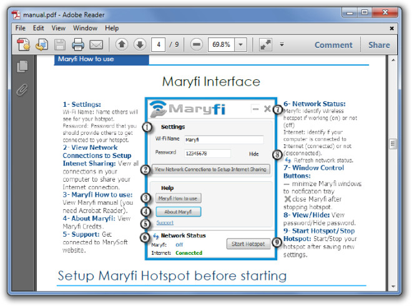The height and width of the screenshot is (306, 412).
Task: Click the total pages '/ 9' text
Action: (174, 45)
